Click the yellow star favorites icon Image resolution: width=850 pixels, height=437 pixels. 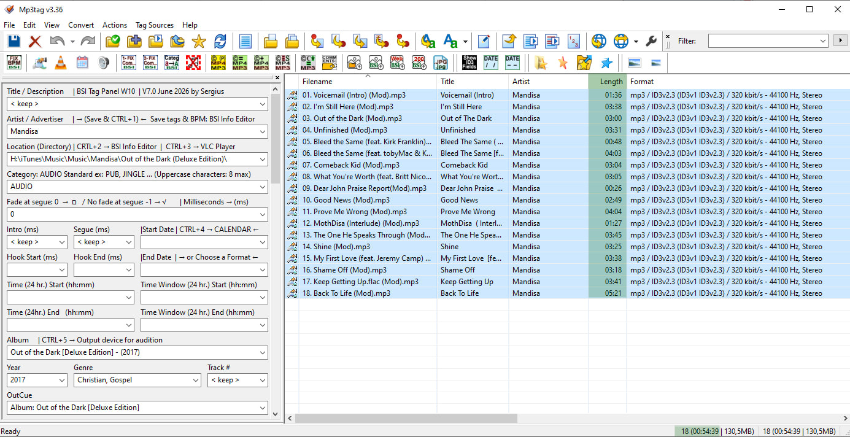coord(199,41)
